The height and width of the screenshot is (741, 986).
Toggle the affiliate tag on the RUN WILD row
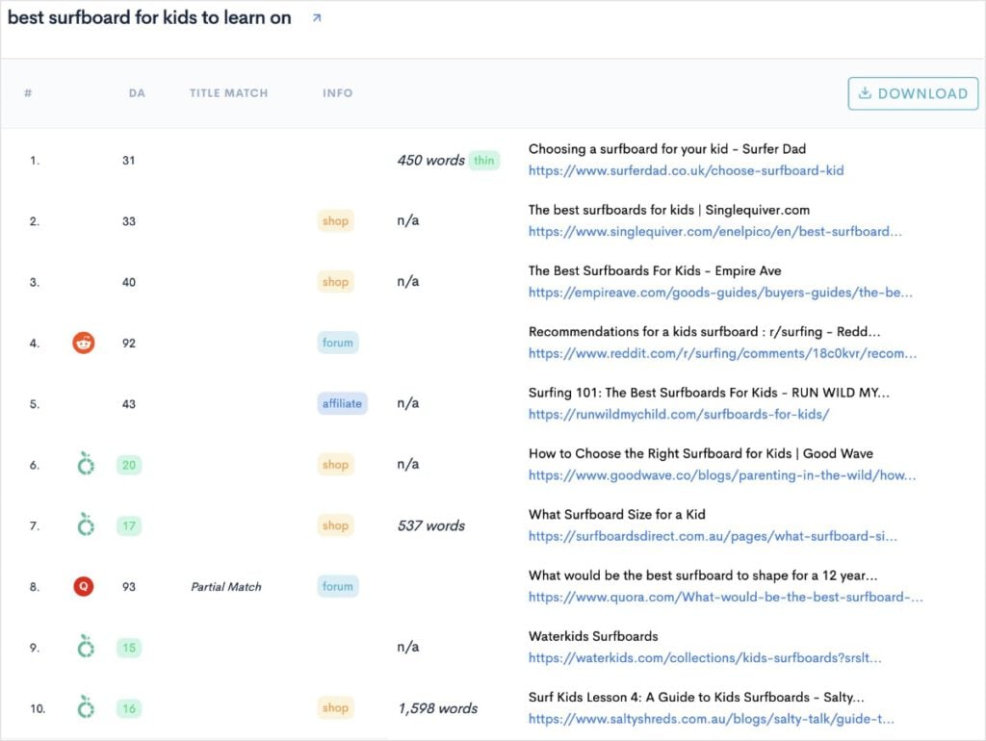coord(342,403)
